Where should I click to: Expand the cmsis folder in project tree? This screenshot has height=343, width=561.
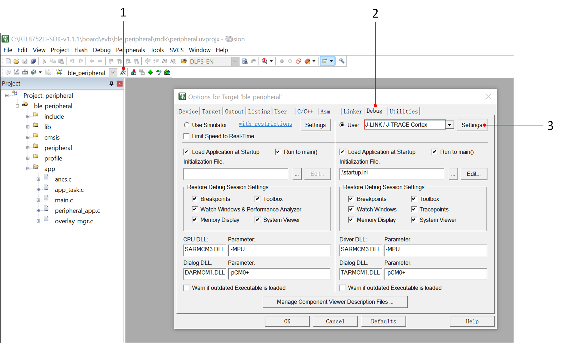(x=28, y=137)
